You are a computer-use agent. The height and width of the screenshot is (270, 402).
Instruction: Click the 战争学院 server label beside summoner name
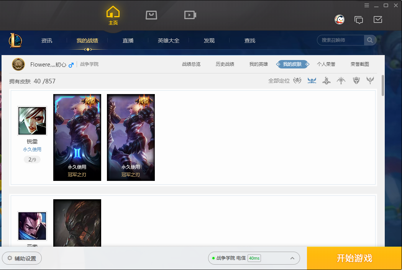[x=89, y=64]
